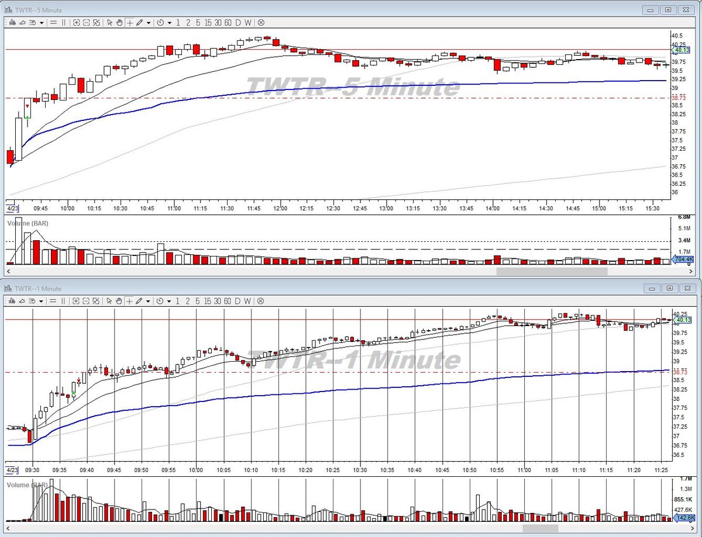Open chart type icon in 1 Minute window
The image size is (702, 537).
[12, 300]
